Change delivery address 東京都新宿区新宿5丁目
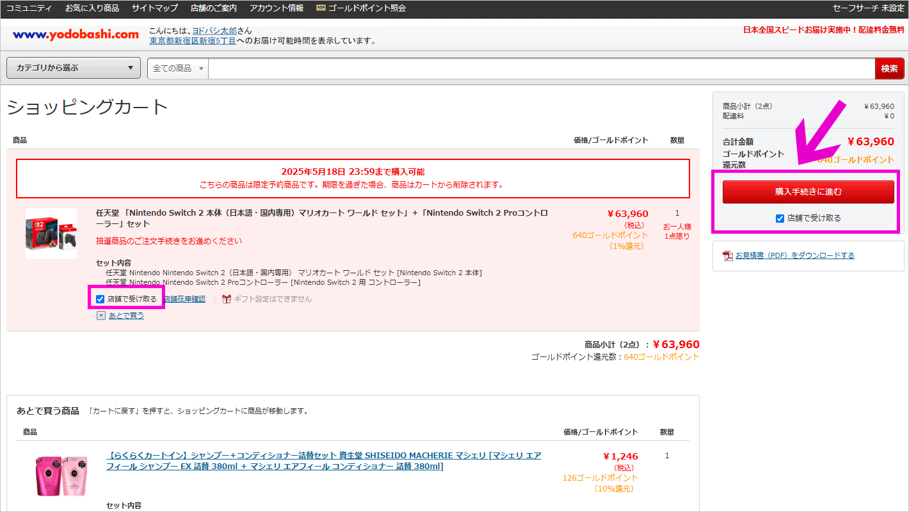This screenshot has width=909, height=512. coord(193,41)
